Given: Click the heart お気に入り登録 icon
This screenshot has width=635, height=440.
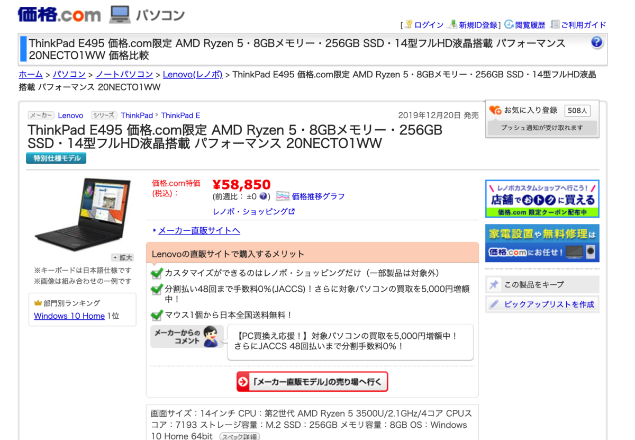Looking at the screenshot, I should 495,110.
